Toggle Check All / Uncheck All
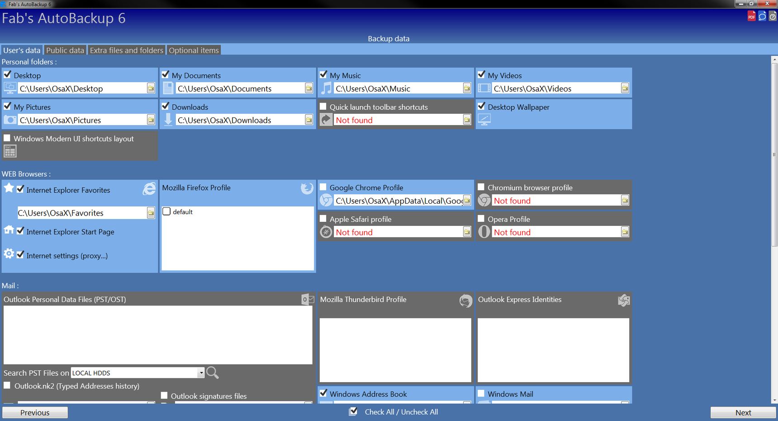Image resolution: width=778 pixels, height=421 pixels. click(353, 411)
